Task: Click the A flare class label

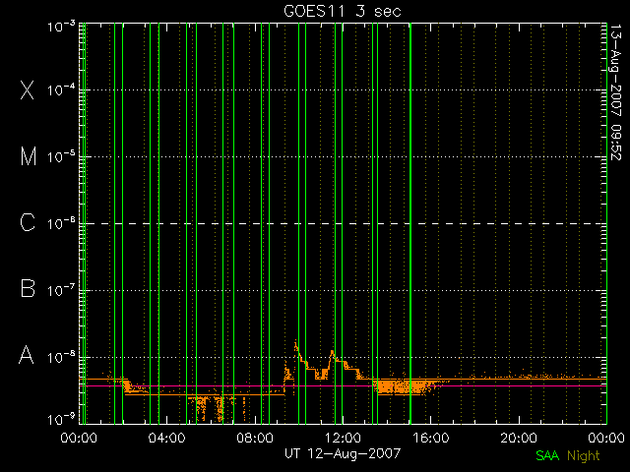Action: (27, 355)
